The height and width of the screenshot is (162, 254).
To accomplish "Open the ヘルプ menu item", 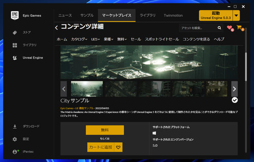I will pos(219,39).
